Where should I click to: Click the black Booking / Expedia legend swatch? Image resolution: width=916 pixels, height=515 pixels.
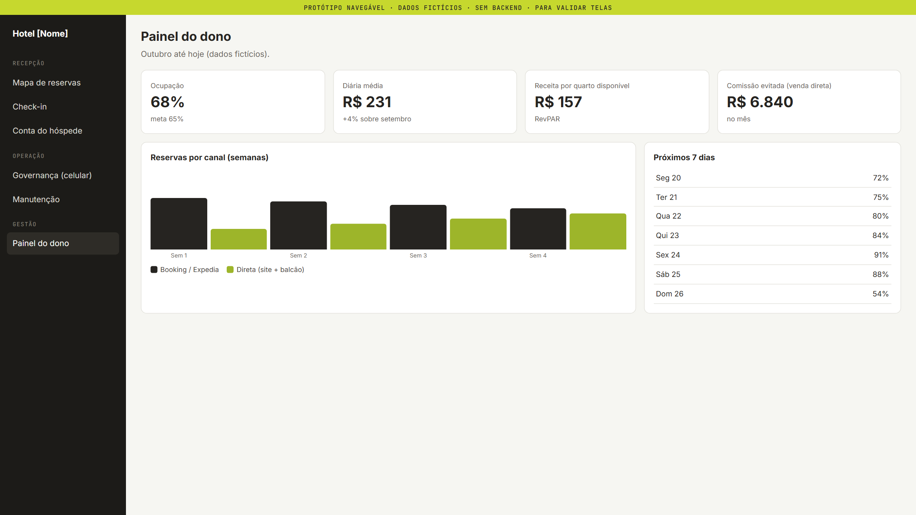(x=154, y=270)
